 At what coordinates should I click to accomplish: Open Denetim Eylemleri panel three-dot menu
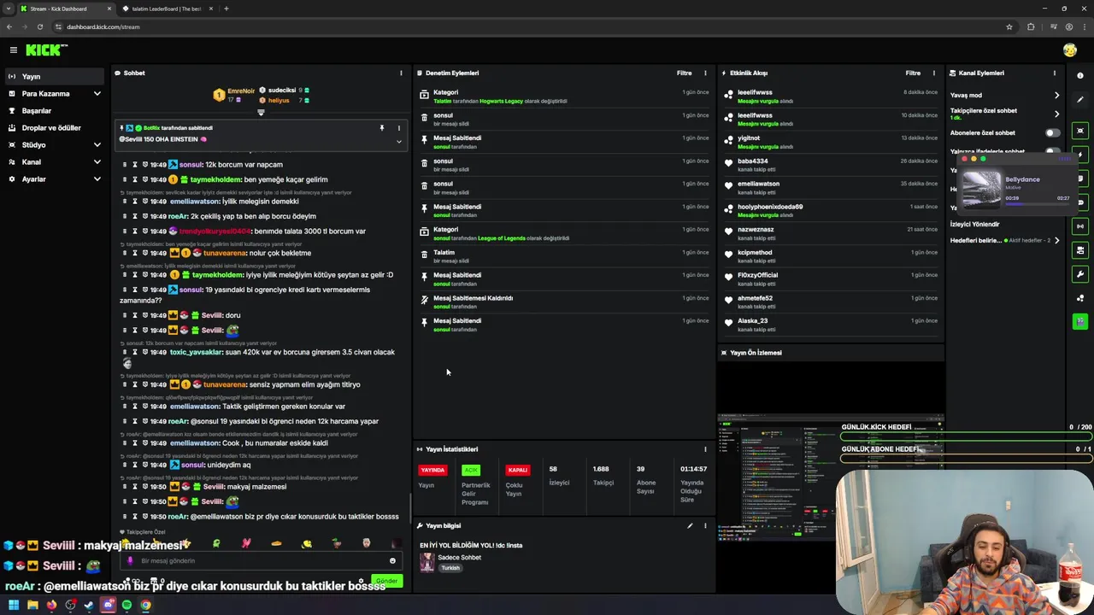[x=705, y=73]
